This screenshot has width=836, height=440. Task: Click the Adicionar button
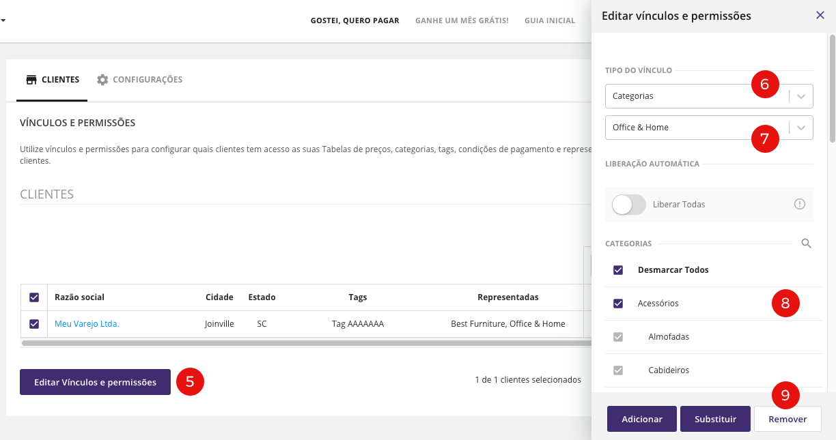point(642,419)
